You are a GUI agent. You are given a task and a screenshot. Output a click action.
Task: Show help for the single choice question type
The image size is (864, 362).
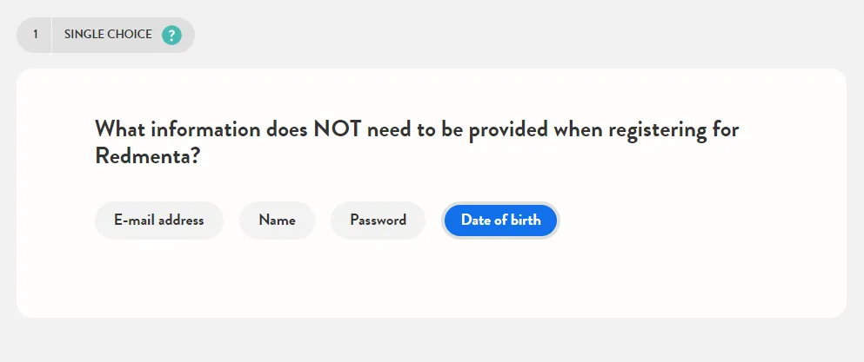(x=171, y=36)
